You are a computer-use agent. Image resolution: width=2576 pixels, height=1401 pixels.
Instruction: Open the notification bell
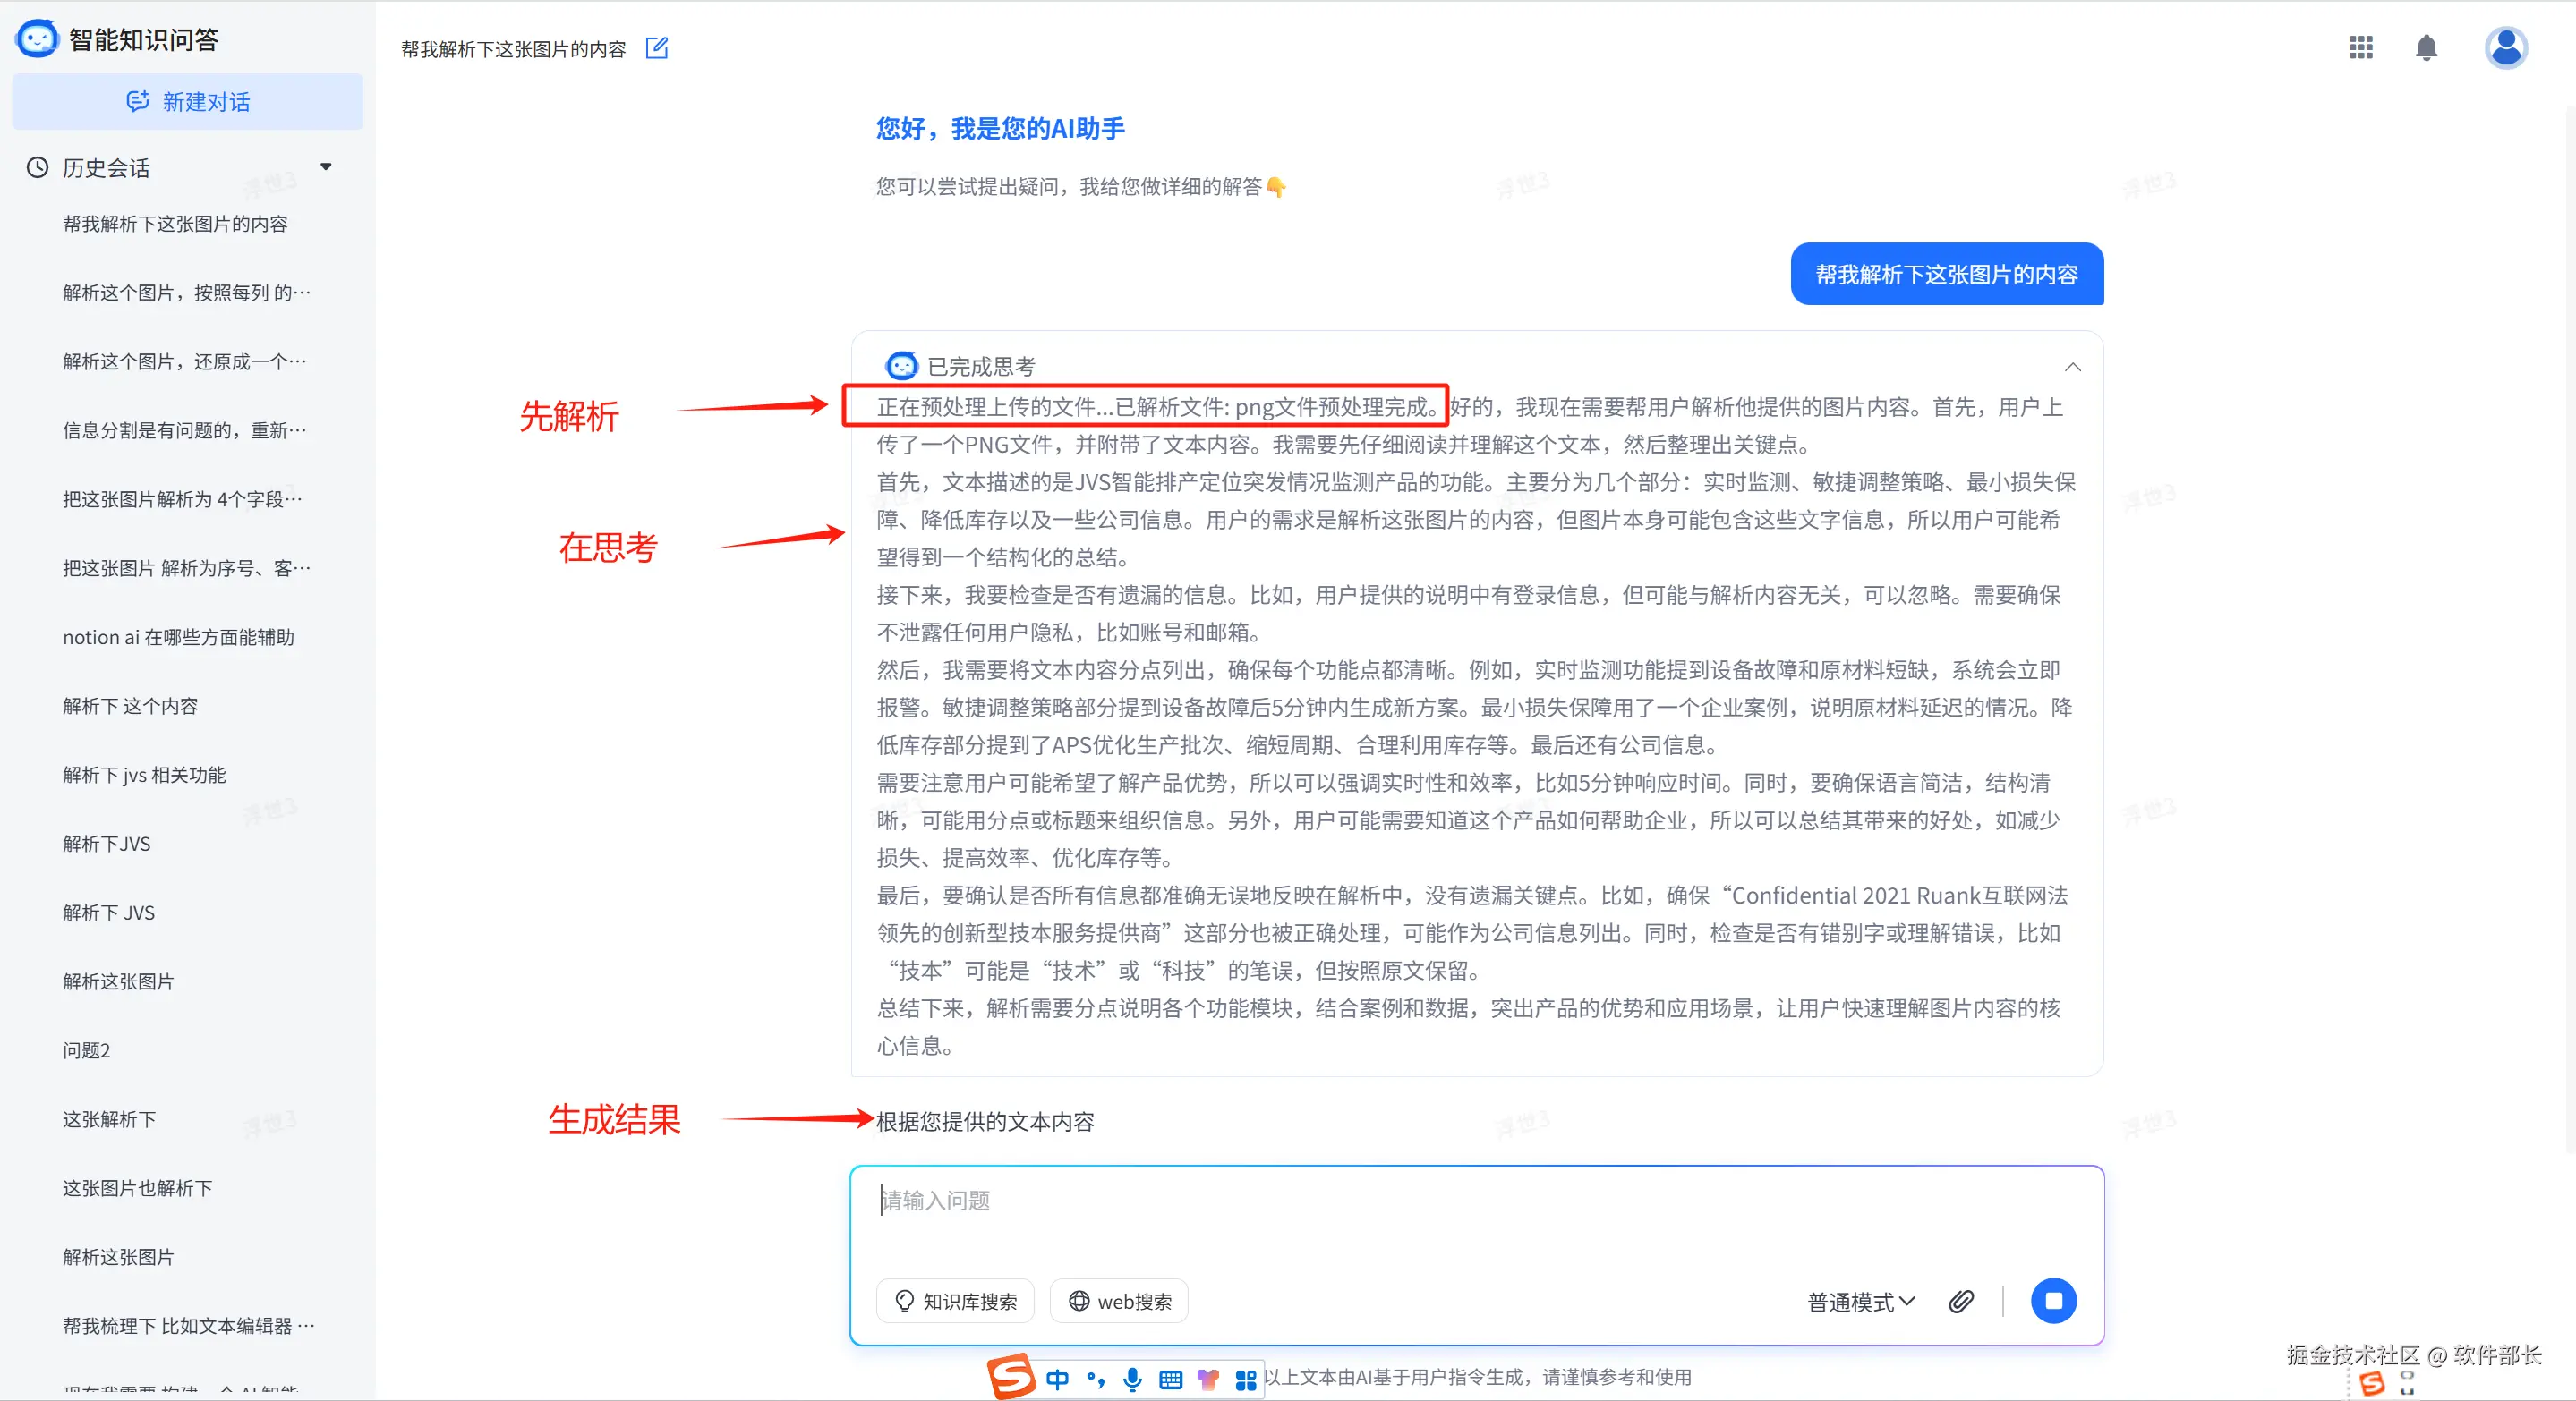tap(2426, 47)
